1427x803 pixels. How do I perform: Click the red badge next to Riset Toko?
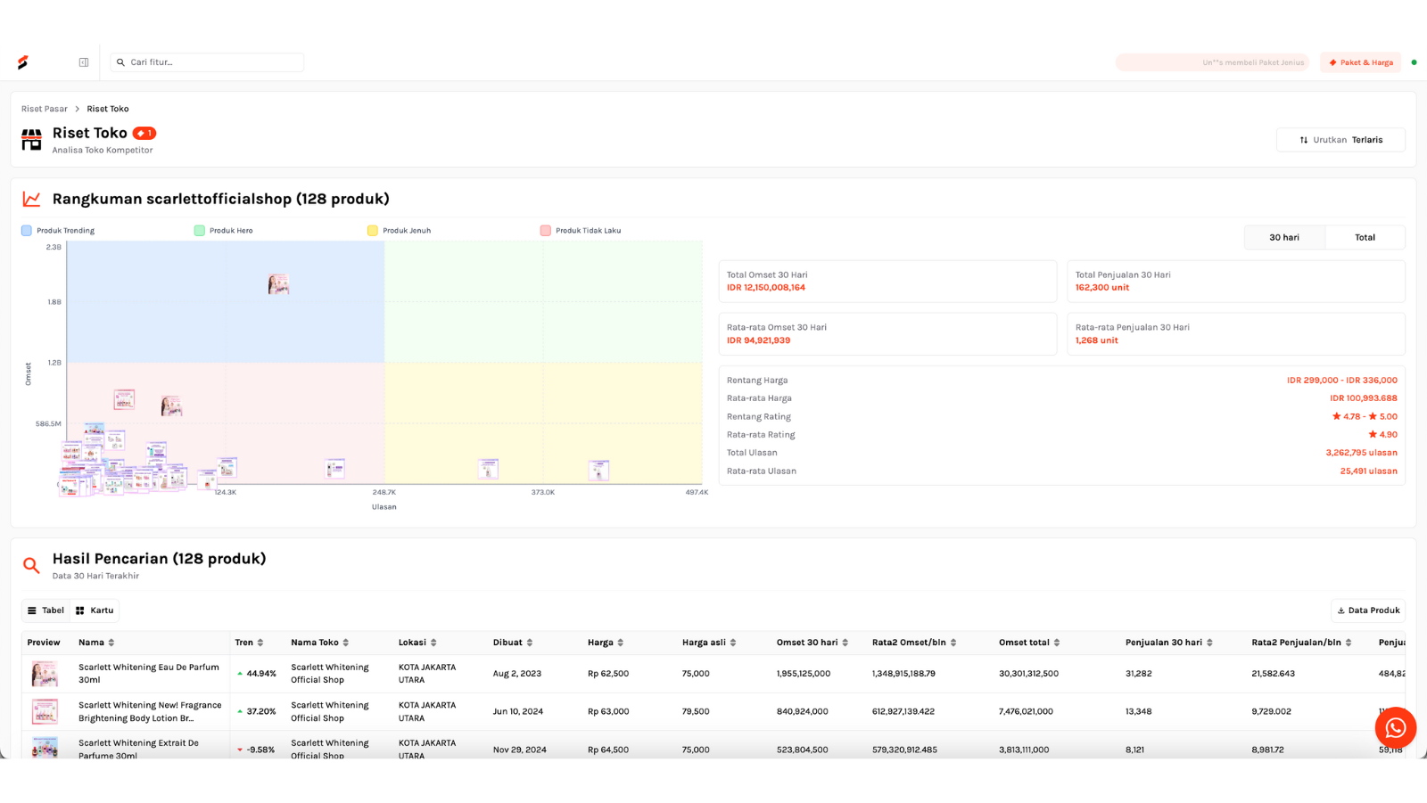pyautogui.click(x=144, y=133)
